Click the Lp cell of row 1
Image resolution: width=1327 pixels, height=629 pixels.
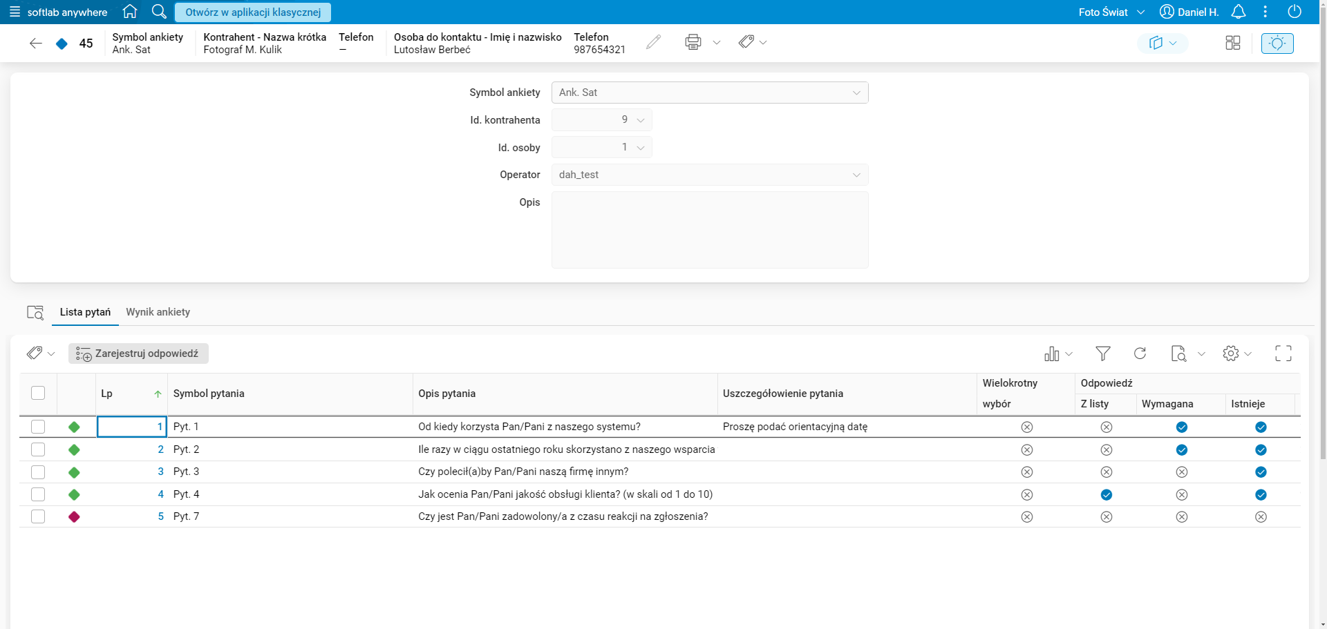click(x=132, y=427)
